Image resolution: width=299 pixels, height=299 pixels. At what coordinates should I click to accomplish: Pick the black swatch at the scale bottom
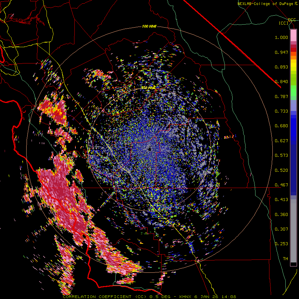[x=293, y=264]
